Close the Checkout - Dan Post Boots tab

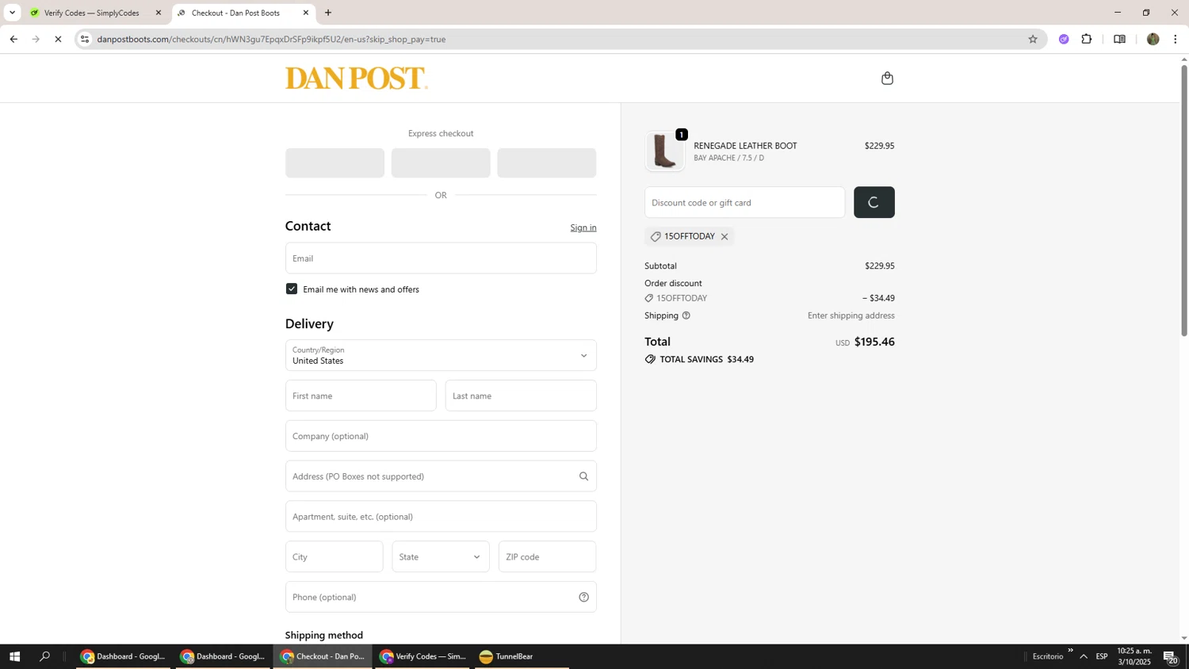pyautogui.click(x=306, y=13)
